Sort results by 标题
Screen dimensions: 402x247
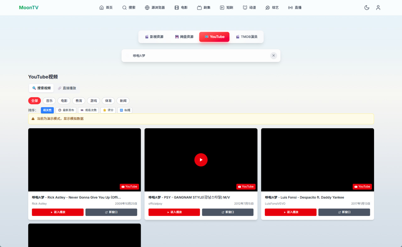point(125,110)
